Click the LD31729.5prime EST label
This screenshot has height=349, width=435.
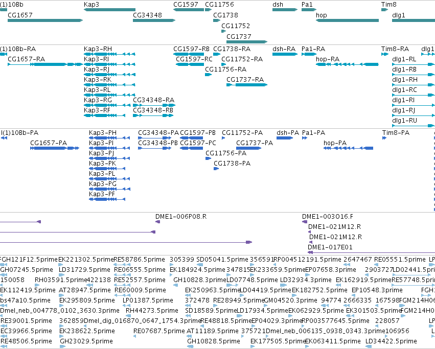pyautogui.click(x=85, y=270)
